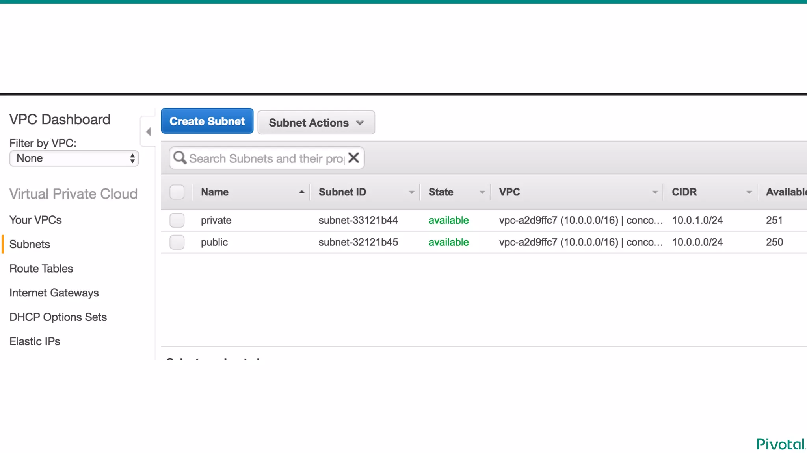Image resolution: width=807 pixels, height=453 pixels.
Task: Tick the select-all header checkbox
Action: pos(177,192)
